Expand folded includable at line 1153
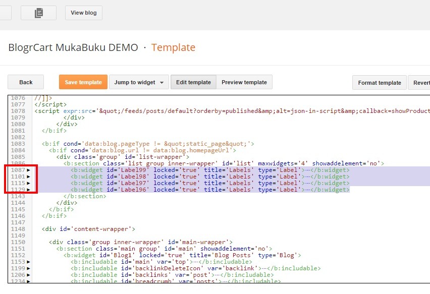Viewport: 430px width, 294px height. tap(29, 262)
